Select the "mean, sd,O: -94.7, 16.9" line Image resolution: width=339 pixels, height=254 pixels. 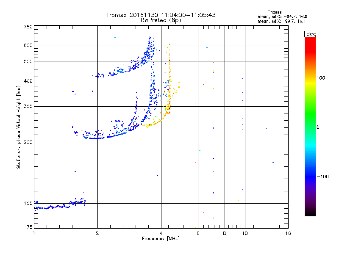coord(282,17)
